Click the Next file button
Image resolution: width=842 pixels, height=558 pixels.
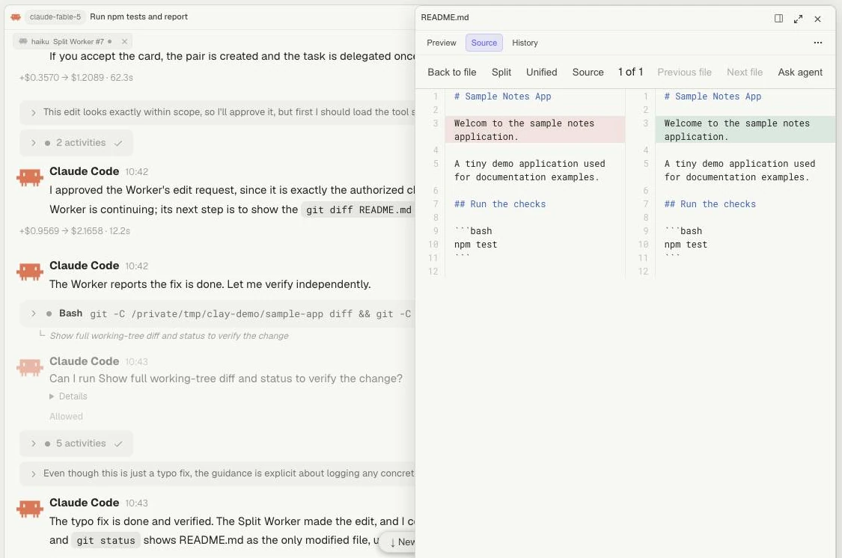pyautogui.click(x=744, y=72)
